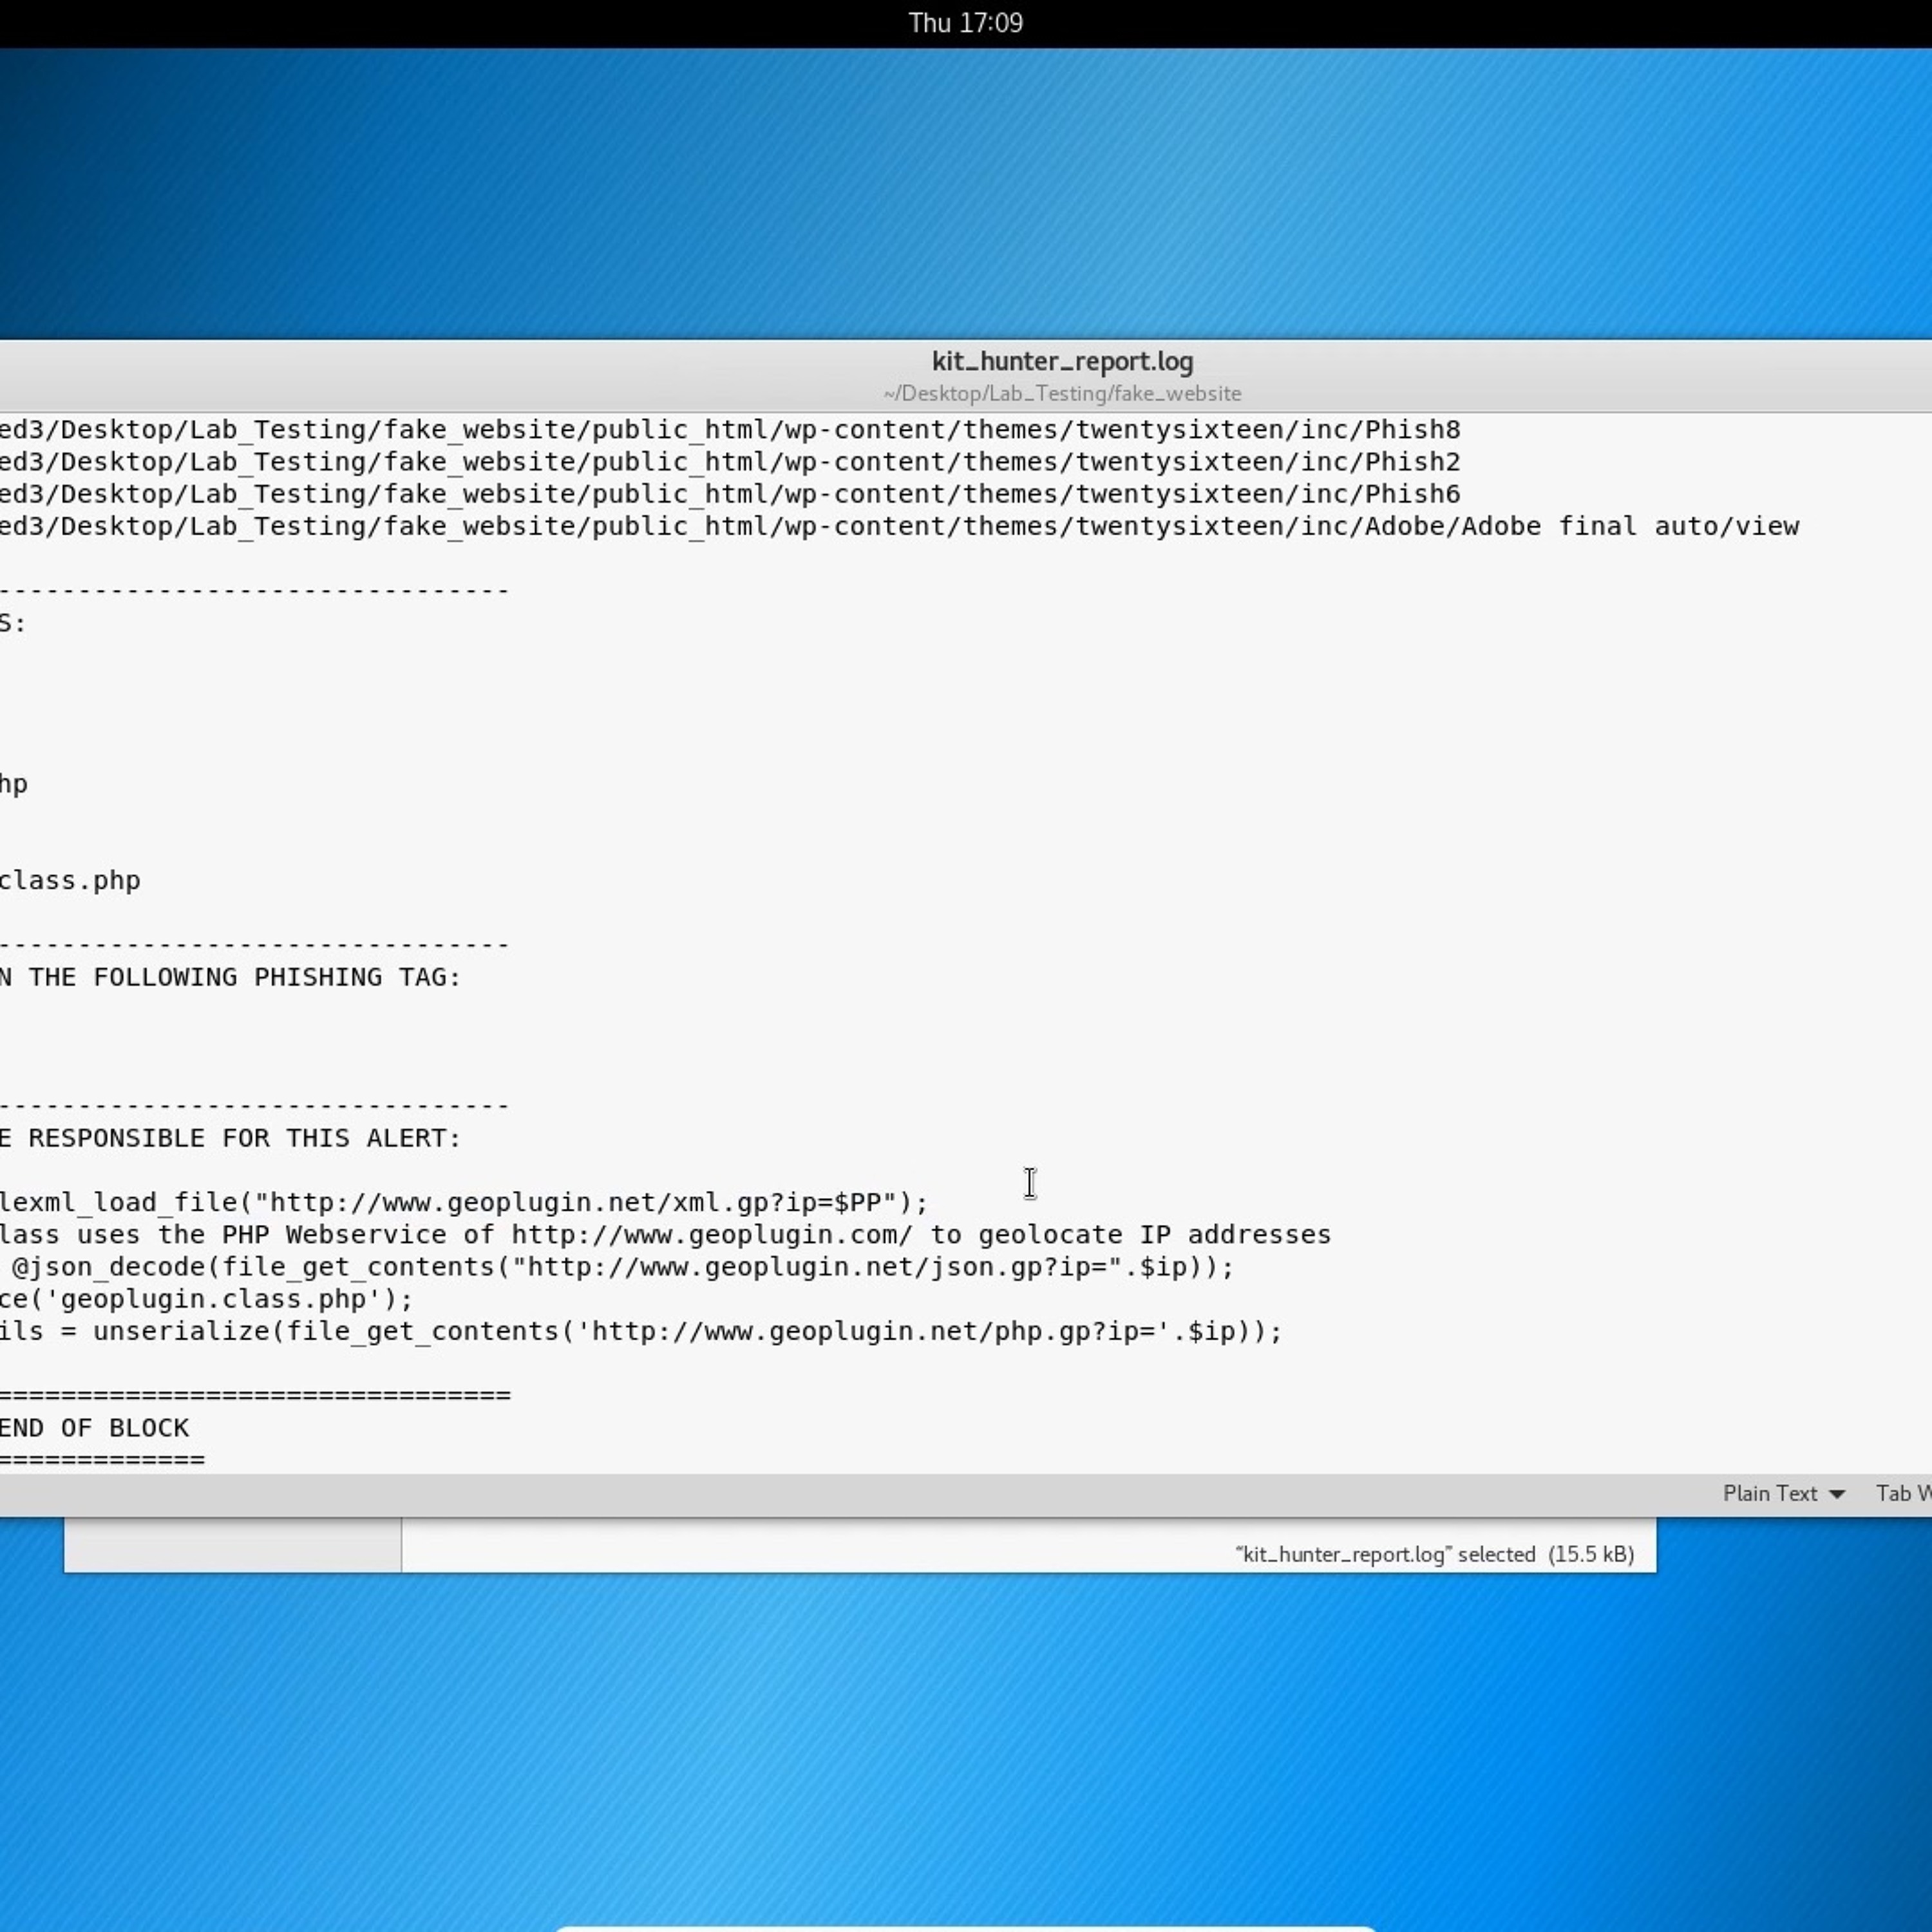Click the kit_hunter_report.log window title
Viewport: 1932px width, 1932px height.
pyautogui.click(x=1062, y=361)
